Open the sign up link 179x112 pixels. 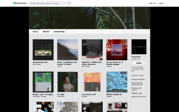click(x=152, y=3)
